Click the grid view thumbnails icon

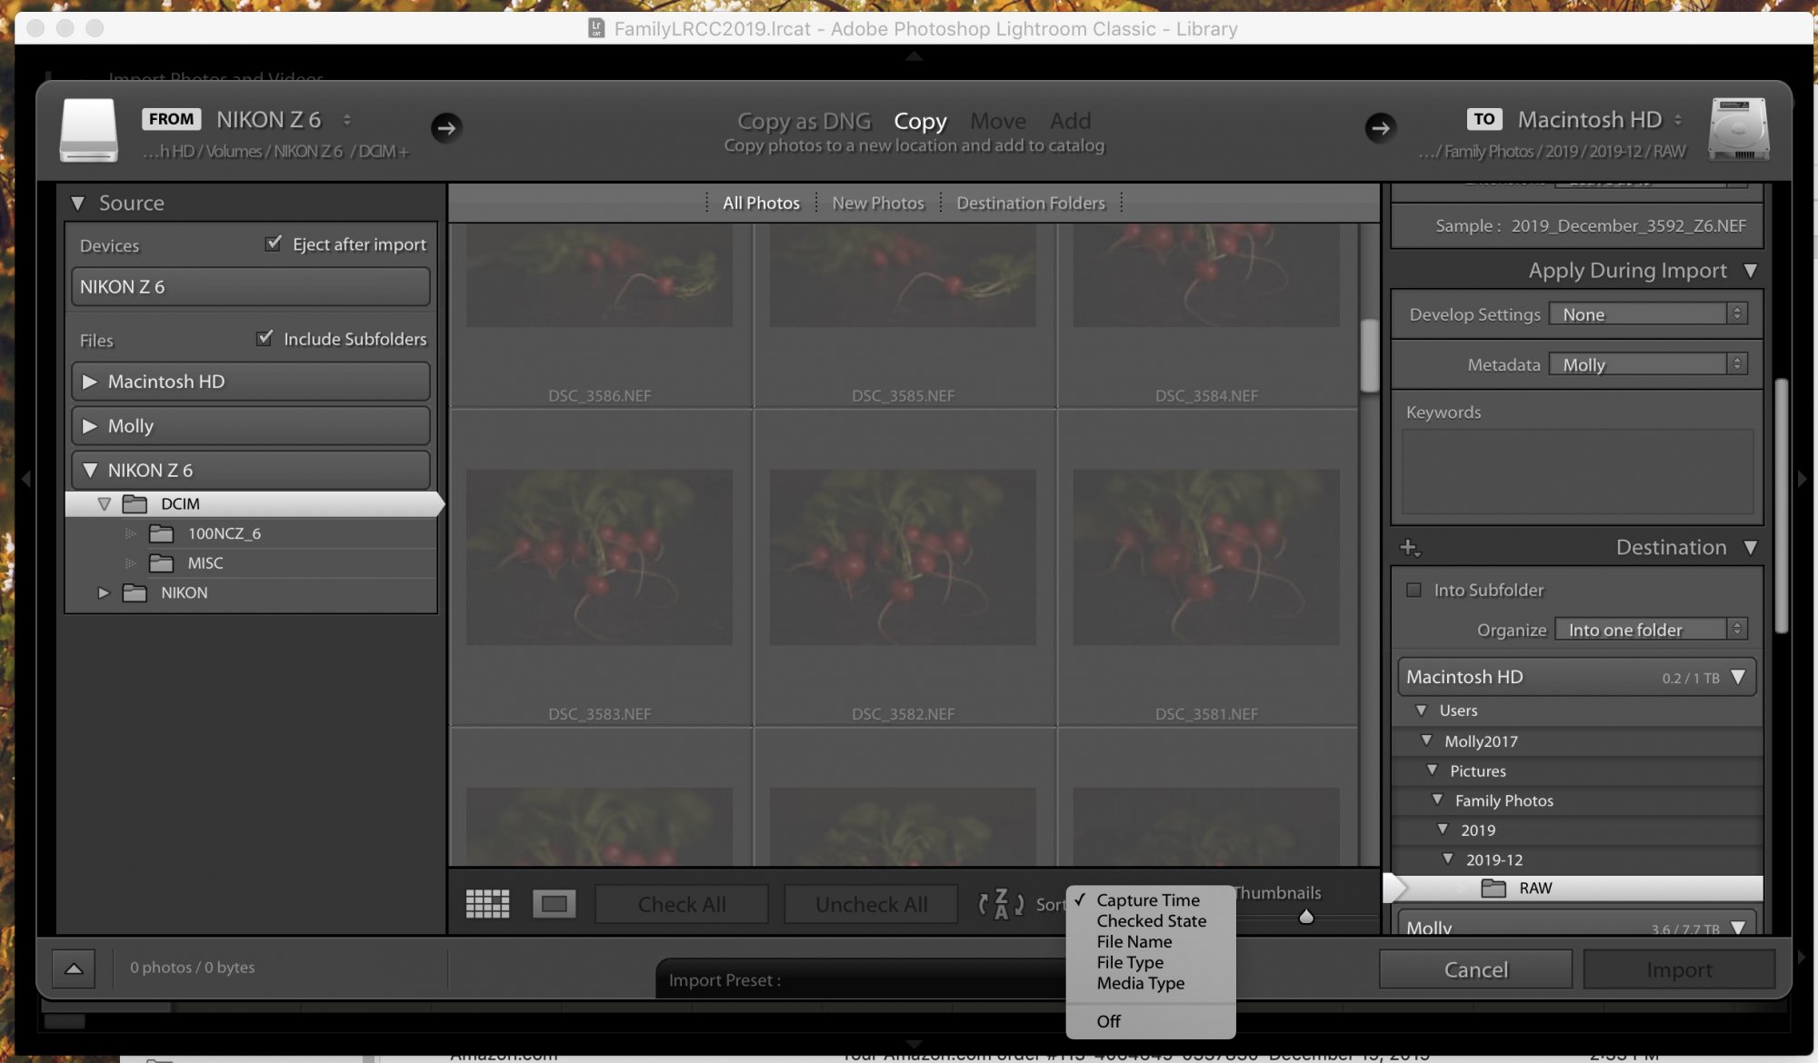(x=487, y=903)
